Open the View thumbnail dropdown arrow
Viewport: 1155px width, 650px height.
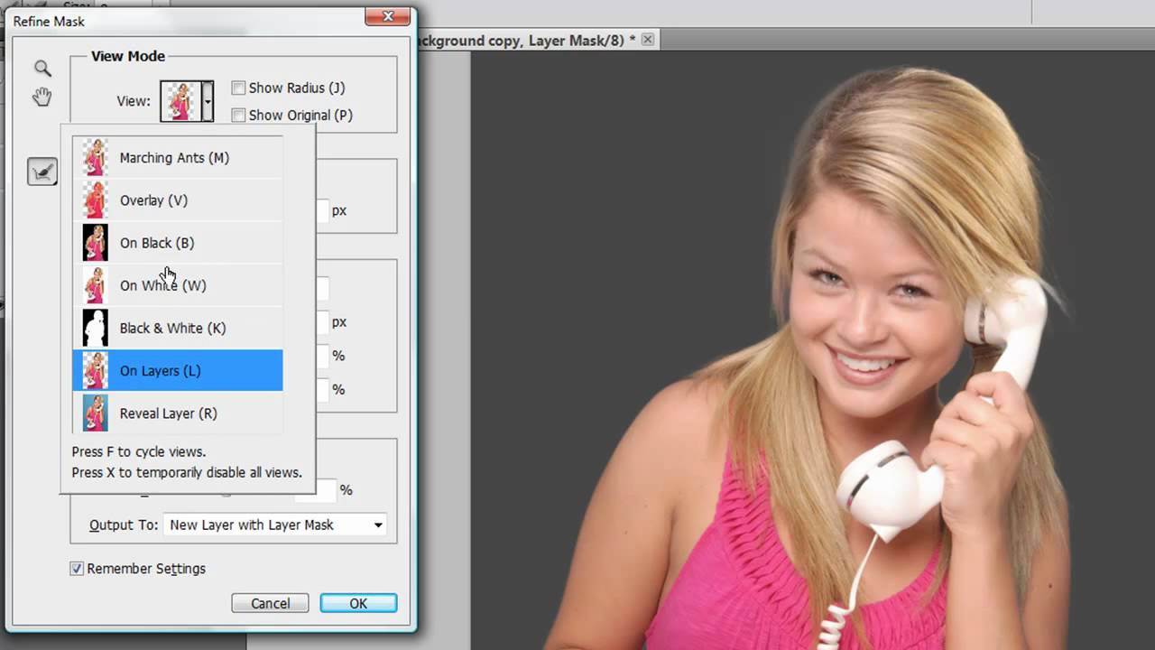pos(207,101)
